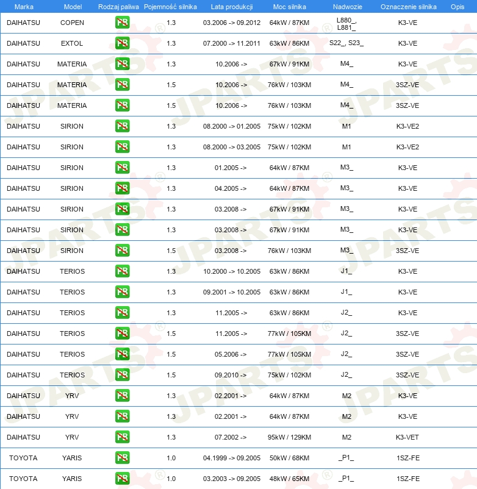Select engine code K3-VET
Viewport: 477px width, 489px height.
[407, 437]
